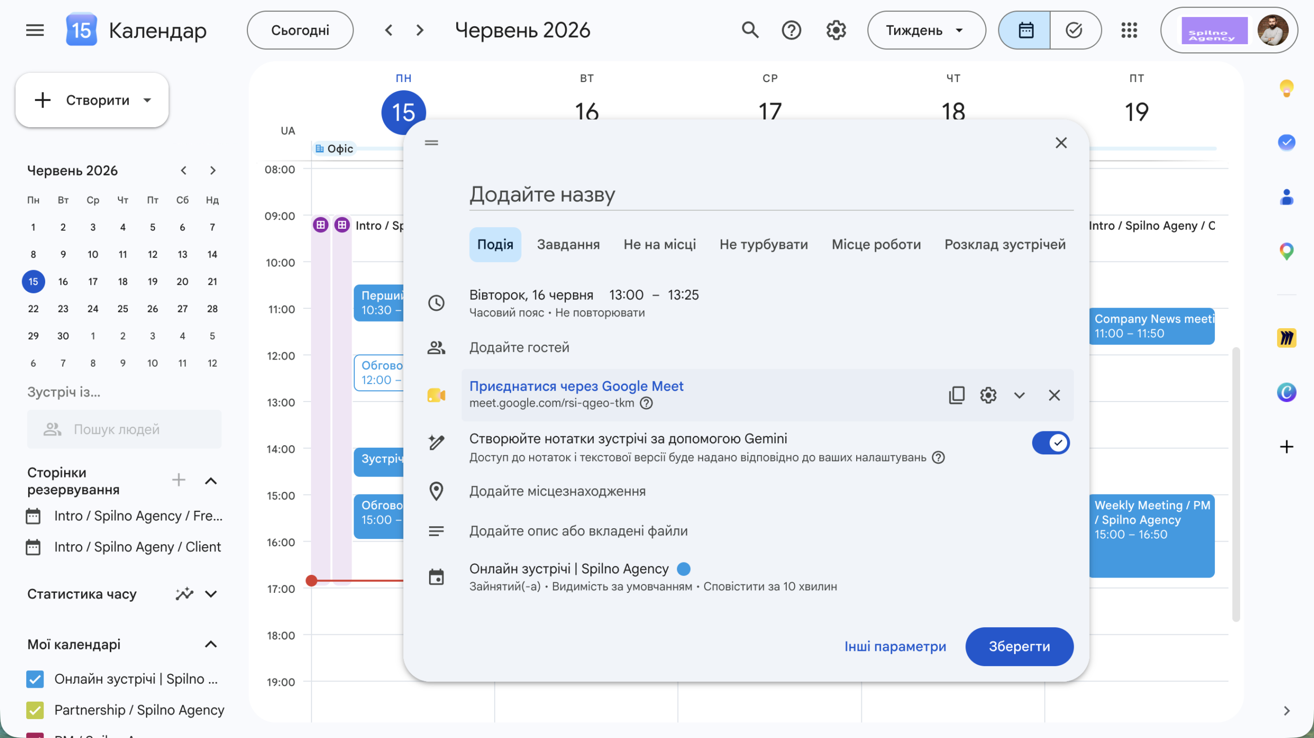Image resolution: width=1314 pixels, height=738 pixels.
Task: Toggle Gemini meeting notes switch
Action: [x=1051, y=443]
